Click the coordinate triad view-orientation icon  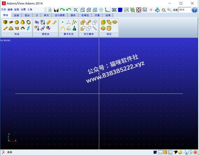107,10
